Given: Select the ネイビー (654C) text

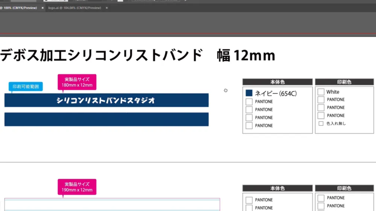Looking at the screenshot, I should pos(276,93).
